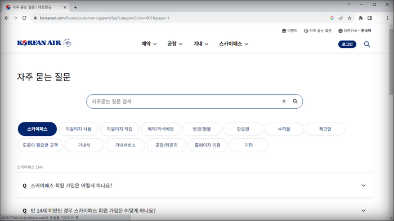
Task: Select the 마일리지 적립 category
Action: click(x=119, y=129)
